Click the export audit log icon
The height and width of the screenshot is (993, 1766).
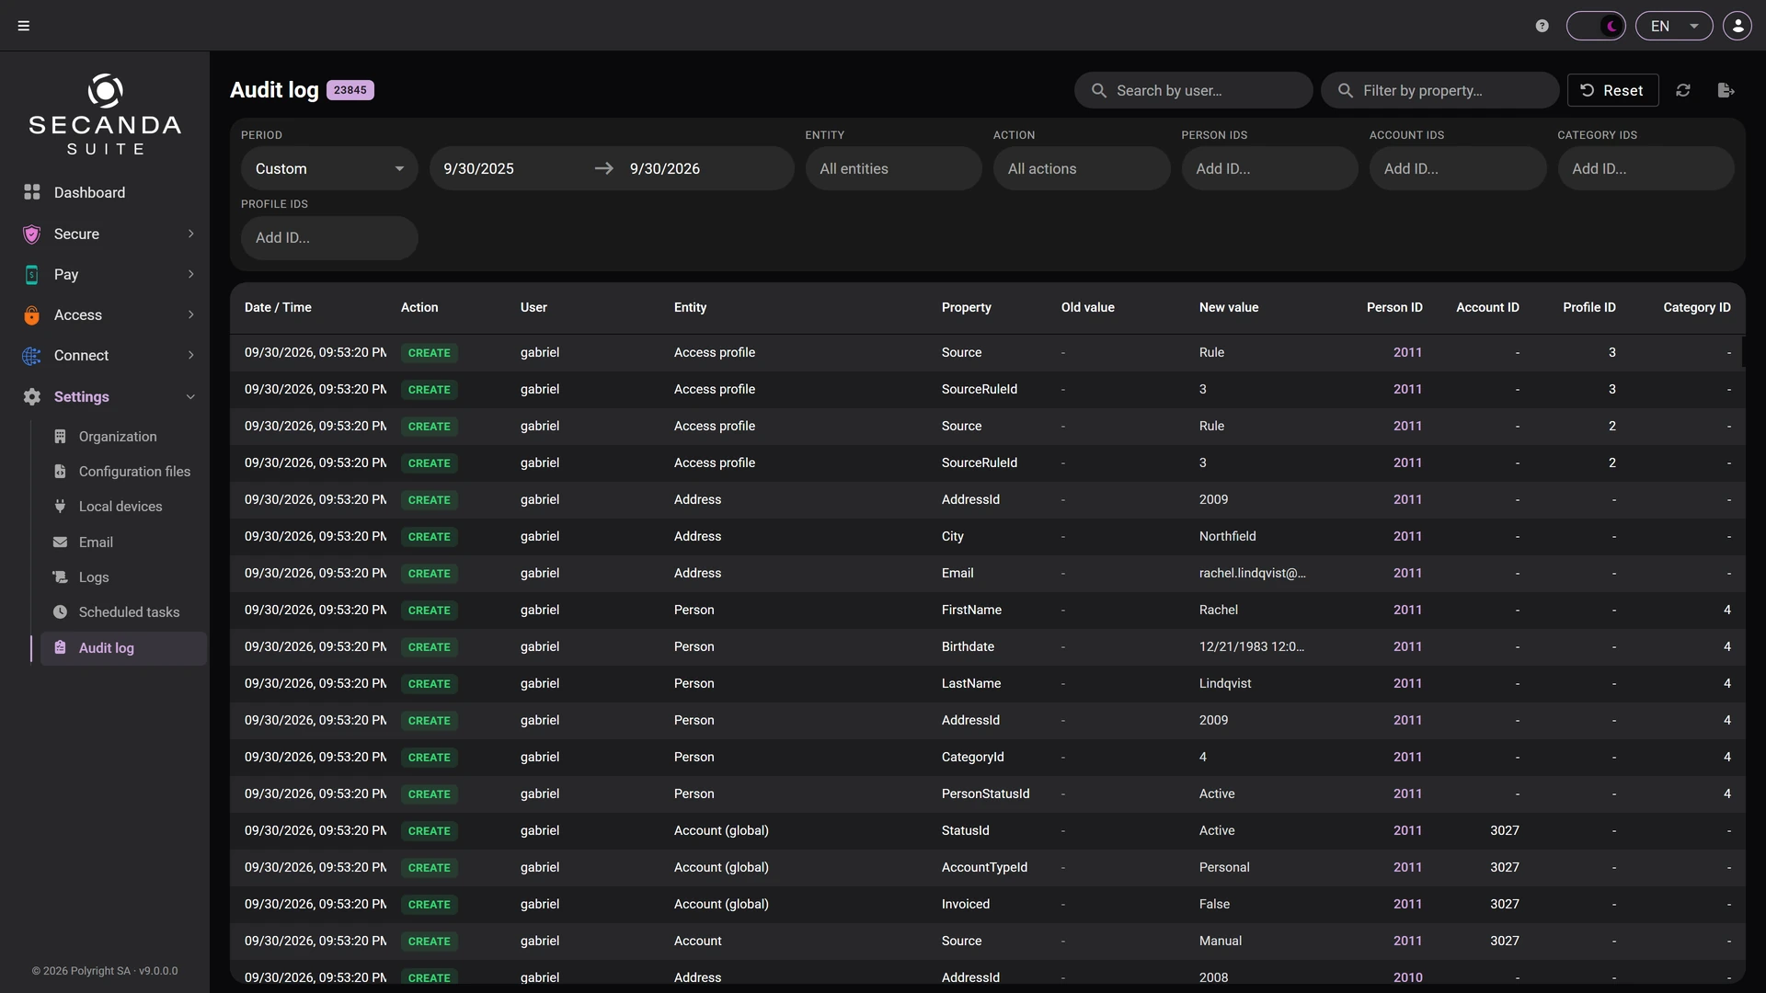[1726, 90]
